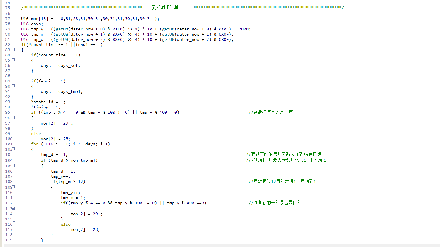Collapse the fold marker at line 85
The image size is (440, 247).
click(13, 60)
